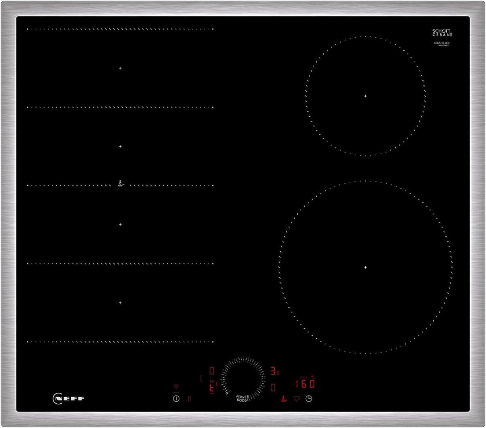Click the SCHOTT CERAN logo
The width and height of the screenshot is (486, 428).
pyautogui.click(x=441, y=32)
